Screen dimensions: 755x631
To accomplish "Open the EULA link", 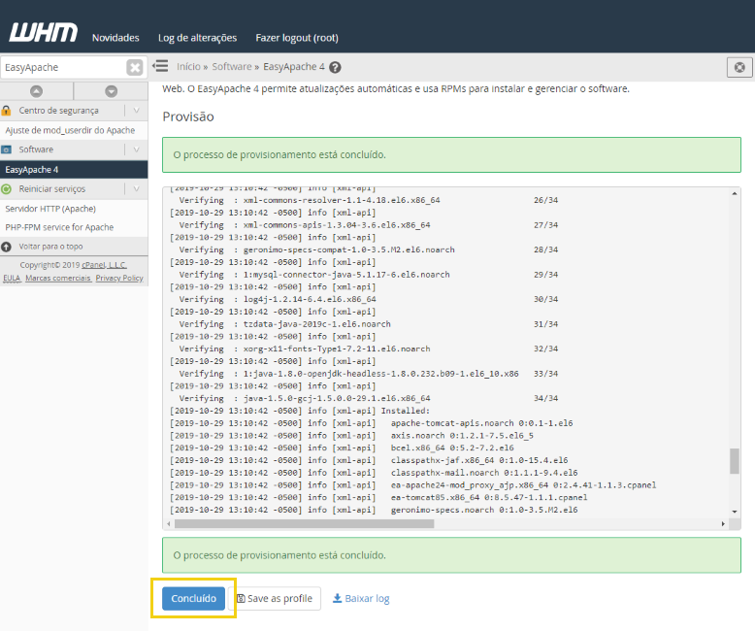I will click(x=12, y=278).
